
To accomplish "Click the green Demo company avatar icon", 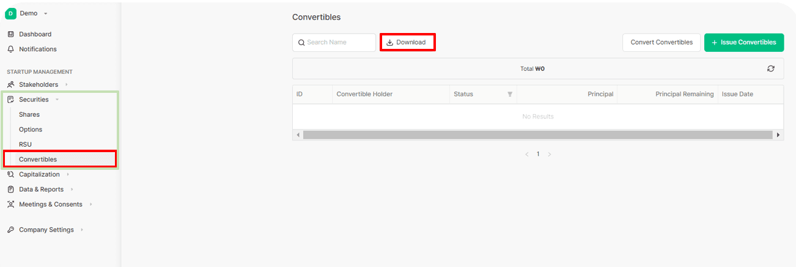I will pos(10,13).
